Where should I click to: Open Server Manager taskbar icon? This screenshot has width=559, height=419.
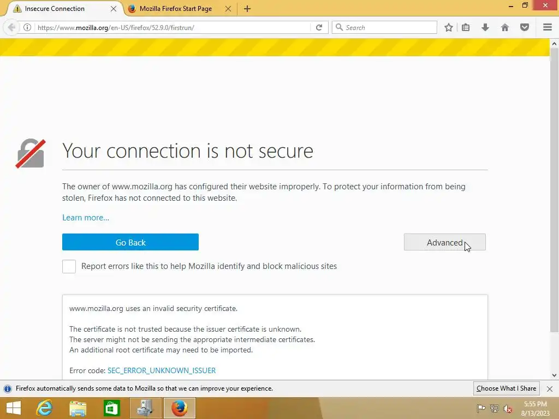(x=145, y=408)
